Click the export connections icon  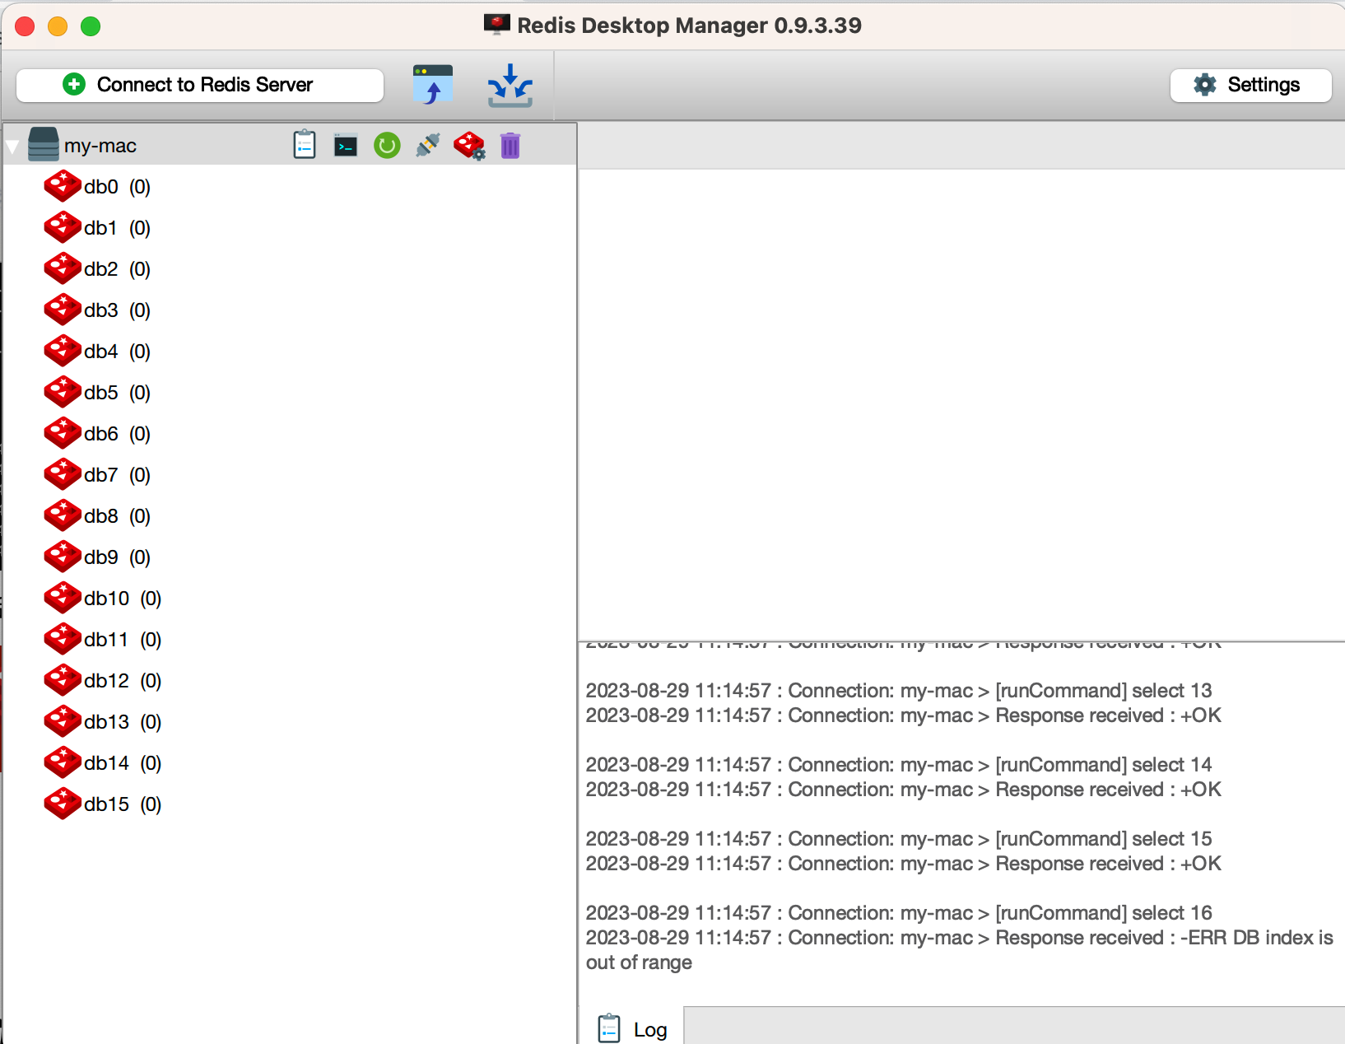(510, 86)
